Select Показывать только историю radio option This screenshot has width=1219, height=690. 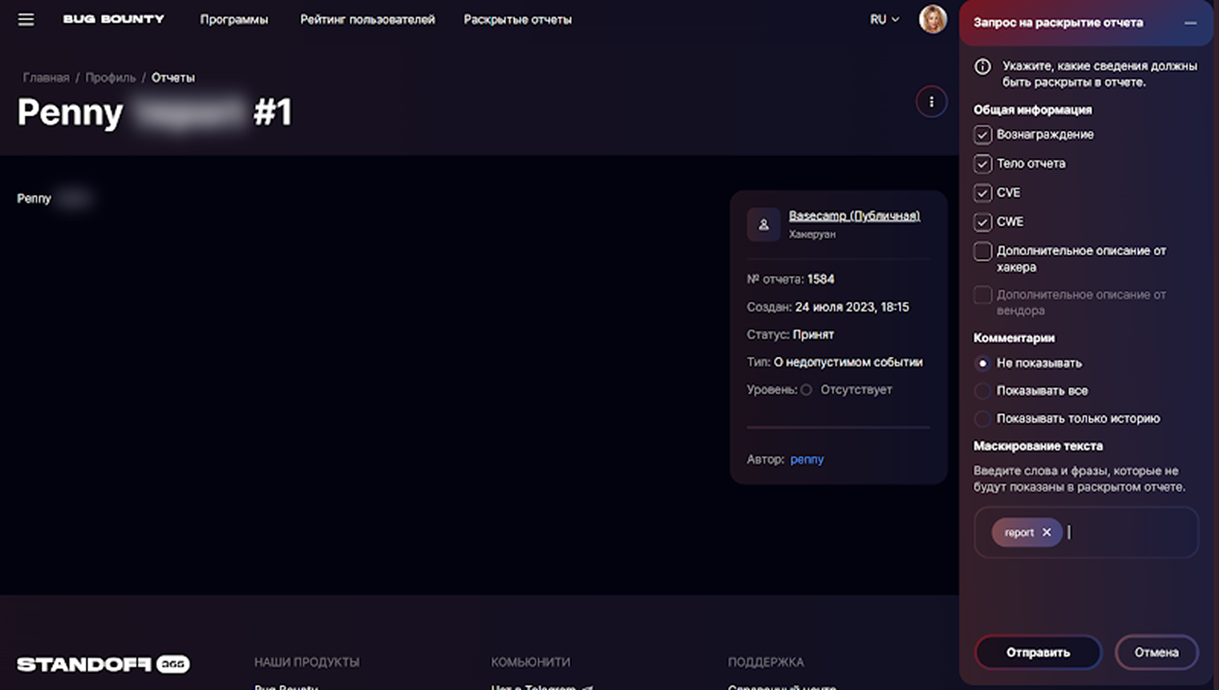[x=982, y=419]
